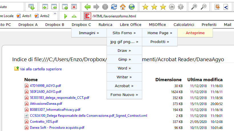Viewport: 234px width, 131px height.
Task: Click the third yellow star icon
Action: click(x=163, y=7)
